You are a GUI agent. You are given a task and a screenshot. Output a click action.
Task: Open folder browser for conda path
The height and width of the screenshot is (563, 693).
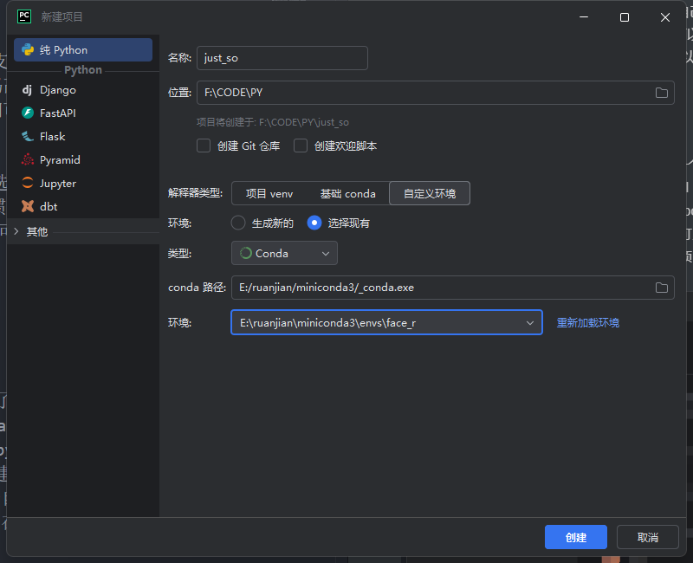coord(661,288)
